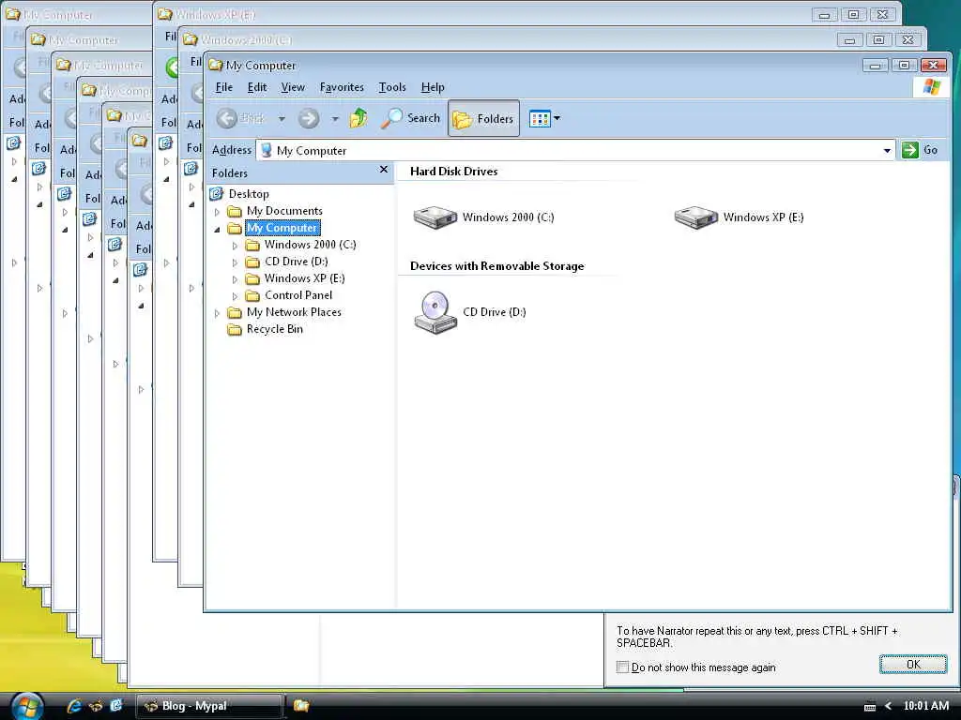Select highlighted My Computer in tree
This screenshot has width=961, height=720.
pyautogui.click(x=282, y=228)
